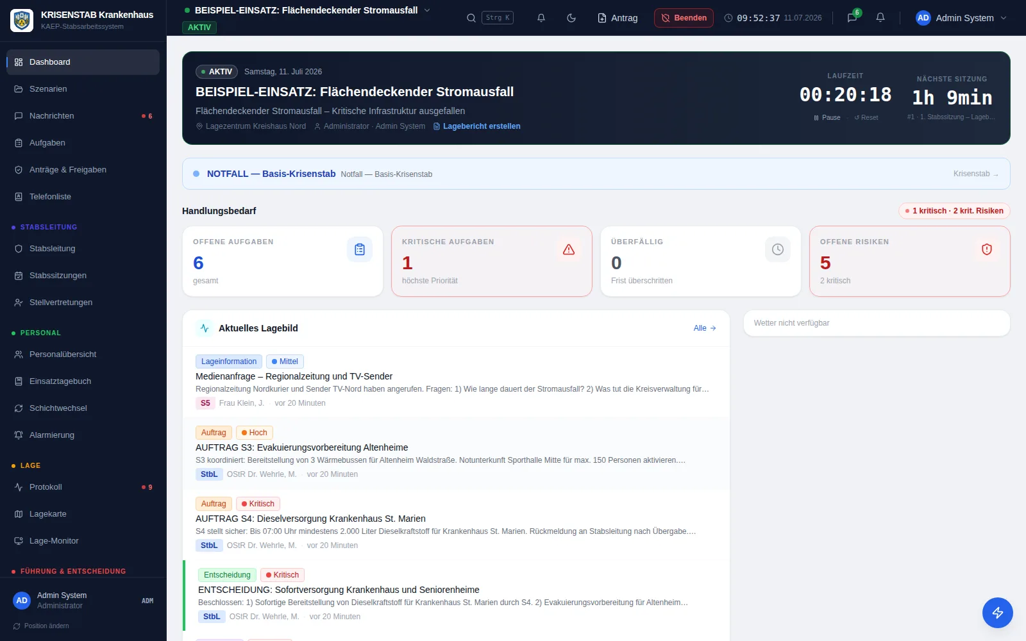The image size is (1026, 641).
Task: Open ENTSCHEIDUNG: Sofortversorgung Krankenhaus und Seniorenheime
Action: point(456,595)
